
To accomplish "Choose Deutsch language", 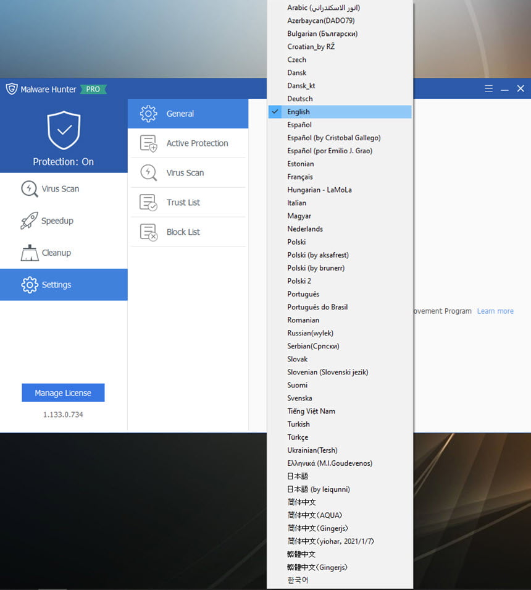I will [340, 99].
